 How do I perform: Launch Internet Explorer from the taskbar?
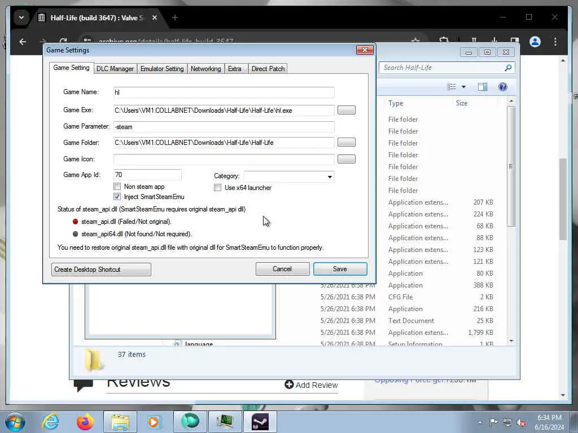[50, 422]
